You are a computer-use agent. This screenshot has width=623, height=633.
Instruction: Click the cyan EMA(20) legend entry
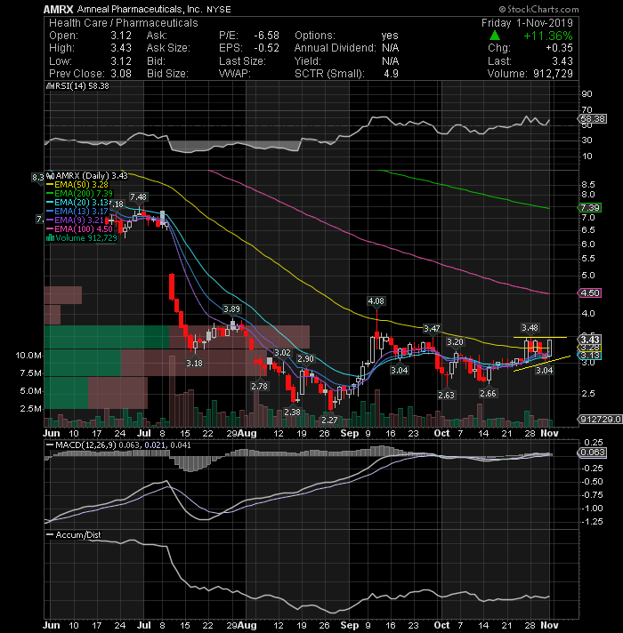77,202
